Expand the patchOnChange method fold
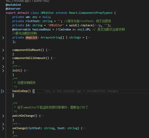The height and width of the screenshot is (138, 149). (3, 116)
